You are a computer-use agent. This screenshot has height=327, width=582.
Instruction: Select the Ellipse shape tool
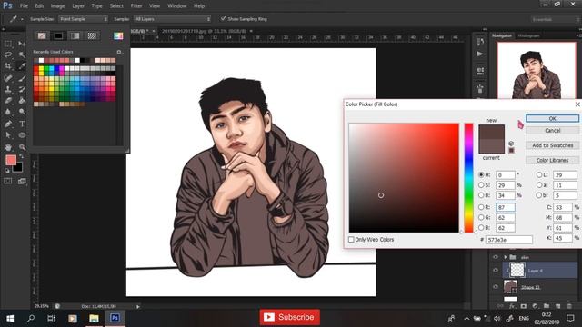(22, 135)
